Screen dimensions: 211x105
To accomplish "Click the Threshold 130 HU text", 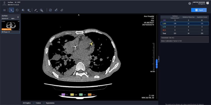I will [167, 38].
